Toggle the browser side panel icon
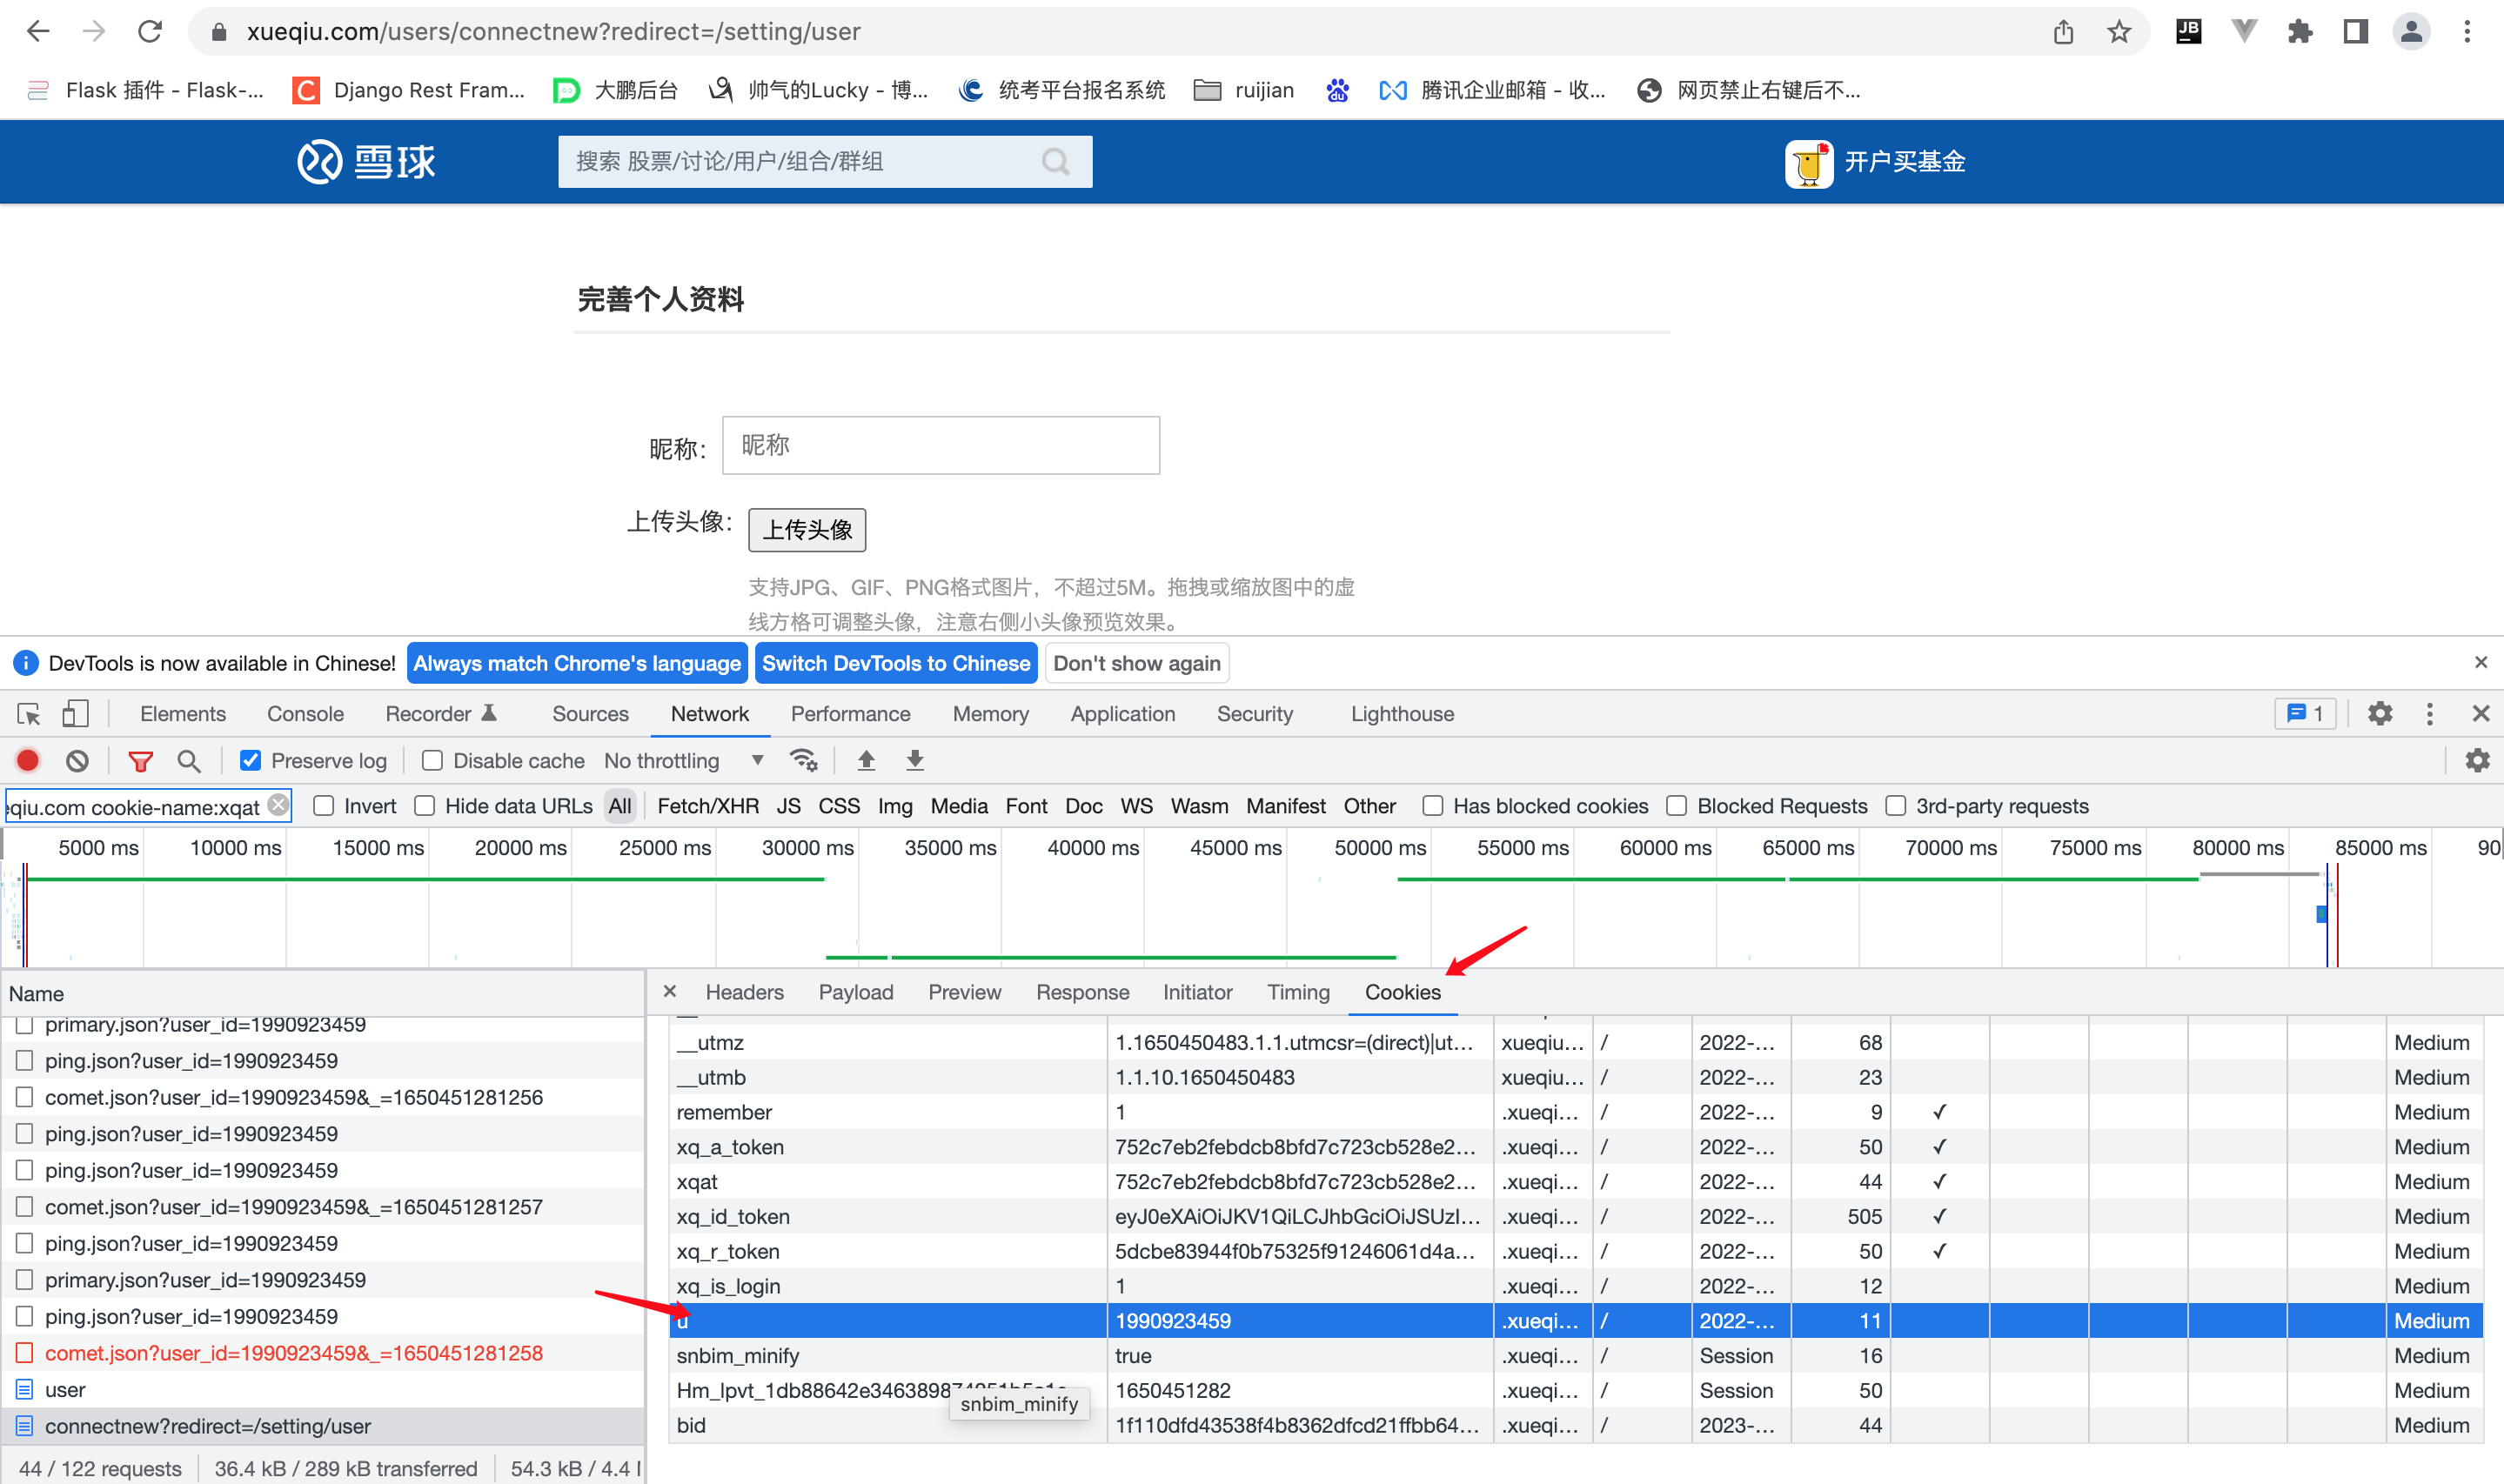This screenshot has width=2504, height=1484. coord(2356,31)
